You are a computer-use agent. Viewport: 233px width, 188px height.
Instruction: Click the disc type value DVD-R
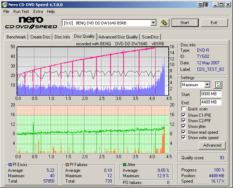pos(203,50)
